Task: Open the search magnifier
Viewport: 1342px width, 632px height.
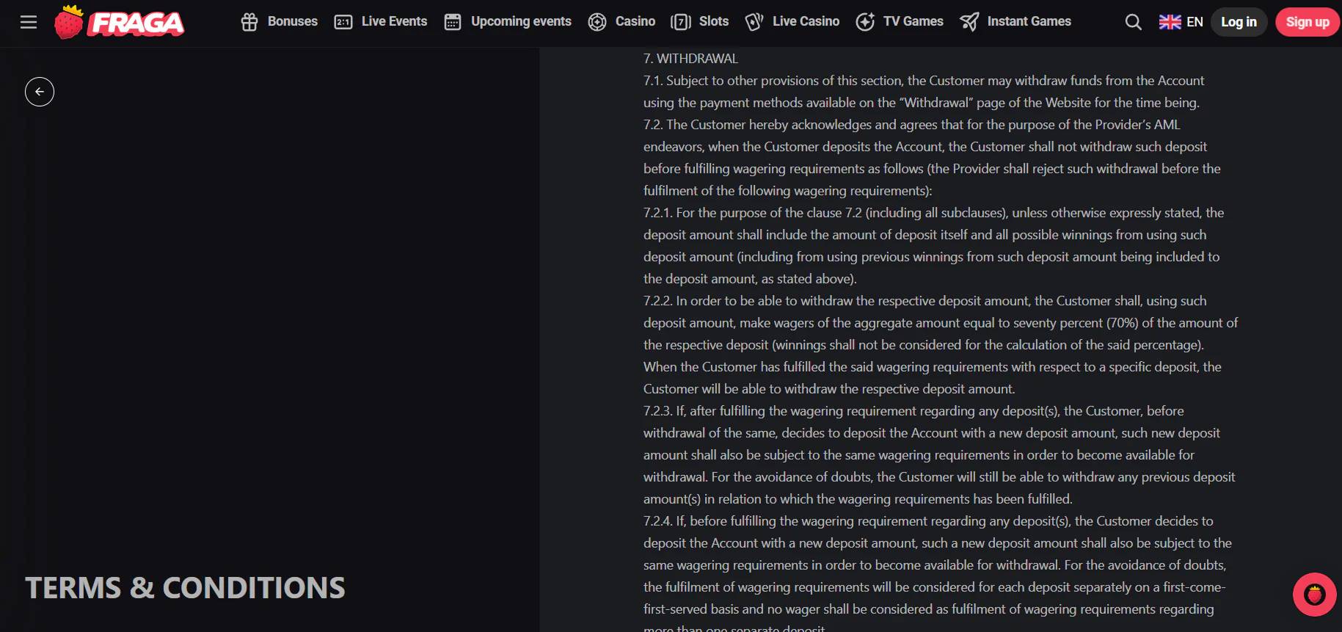Action: [1134, 22]
